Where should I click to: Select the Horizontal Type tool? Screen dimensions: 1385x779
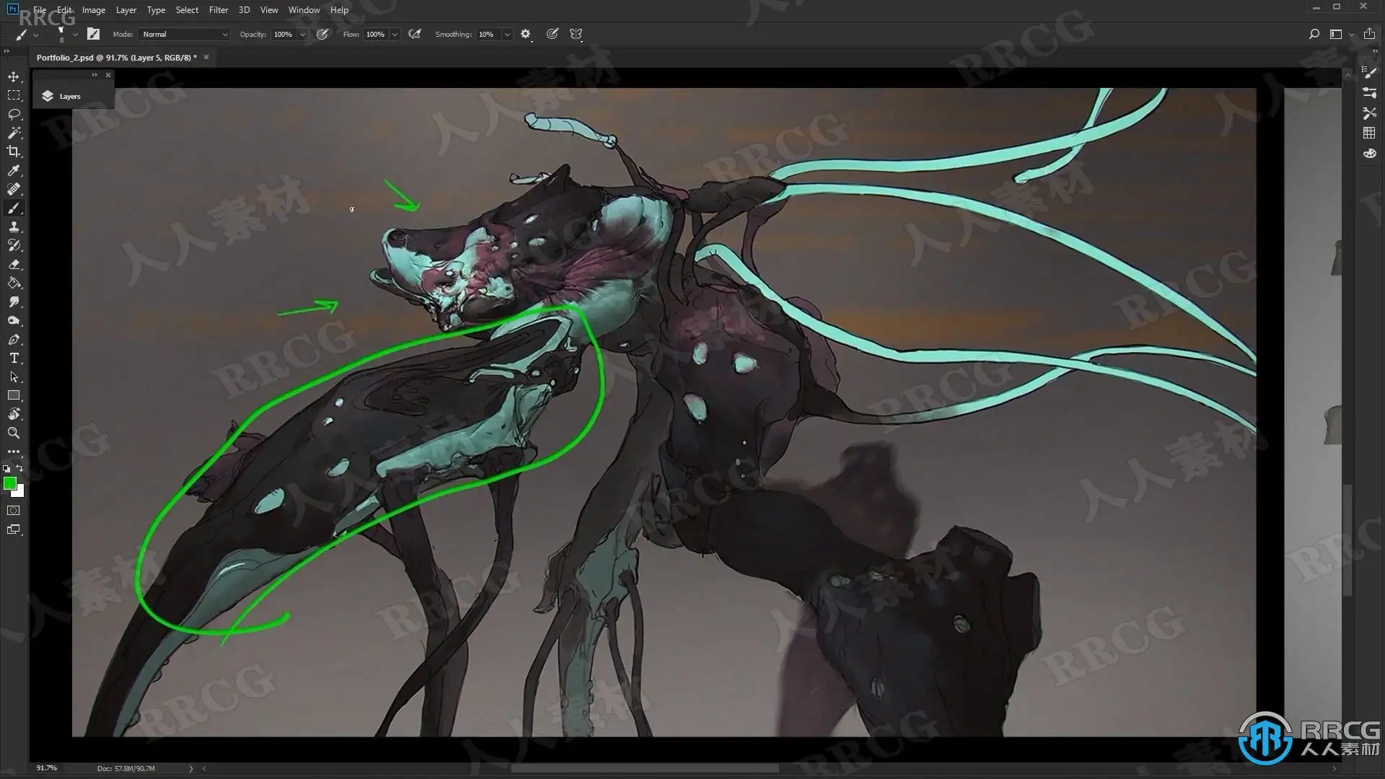[14, 358]
